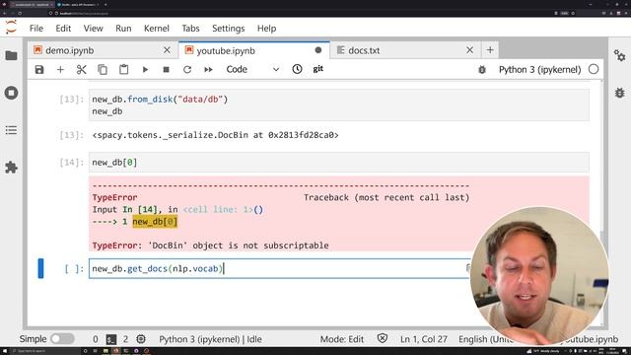
Task: Click into the new_db.get_docs(nlp.vocab) cell
Action: pyautogui.click(x=279, y=268)
